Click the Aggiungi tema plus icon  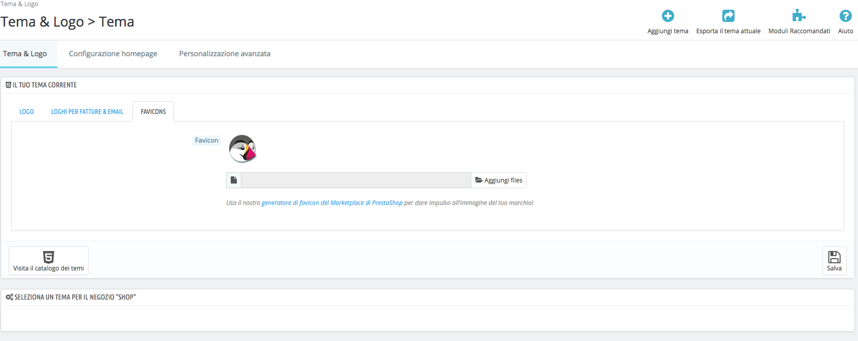668,16
